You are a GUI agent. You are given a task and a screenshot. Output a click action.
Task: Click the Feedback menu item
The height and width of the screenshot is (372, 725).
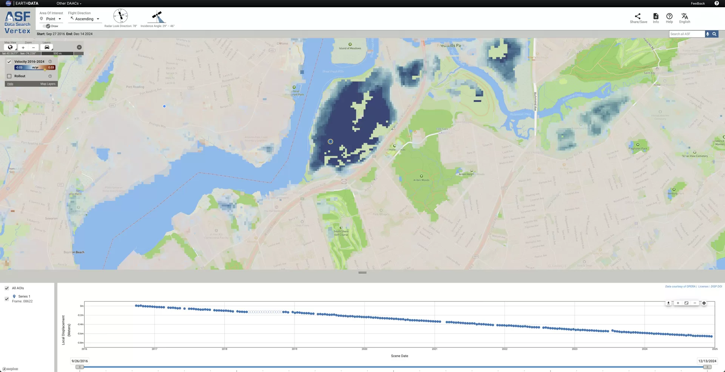(697, 3)
